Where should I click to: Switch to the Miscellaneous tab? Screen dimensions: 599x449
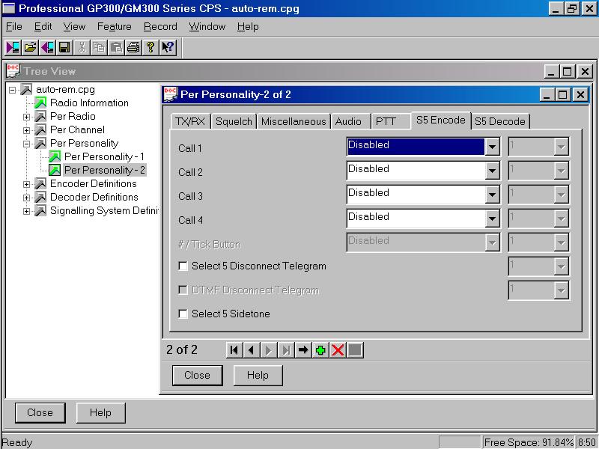(x=294, y=121)
